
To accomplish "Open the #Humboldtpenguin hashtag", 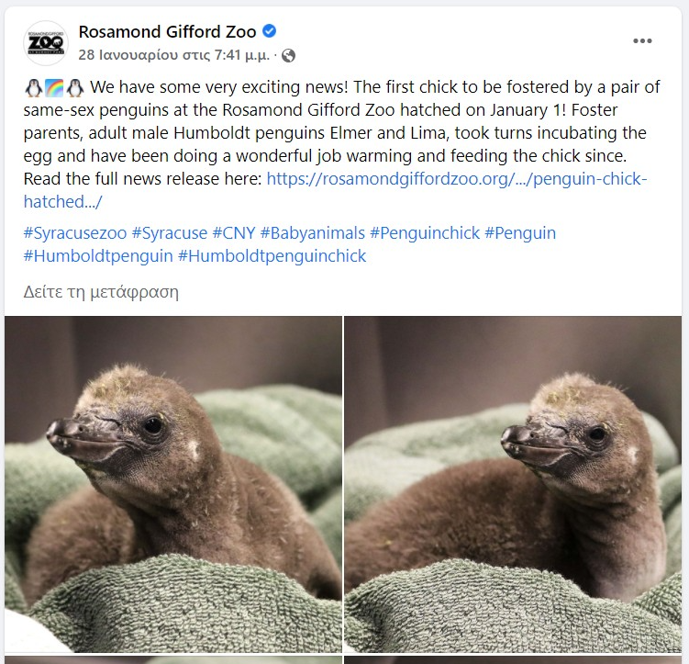I will [98, 256].
